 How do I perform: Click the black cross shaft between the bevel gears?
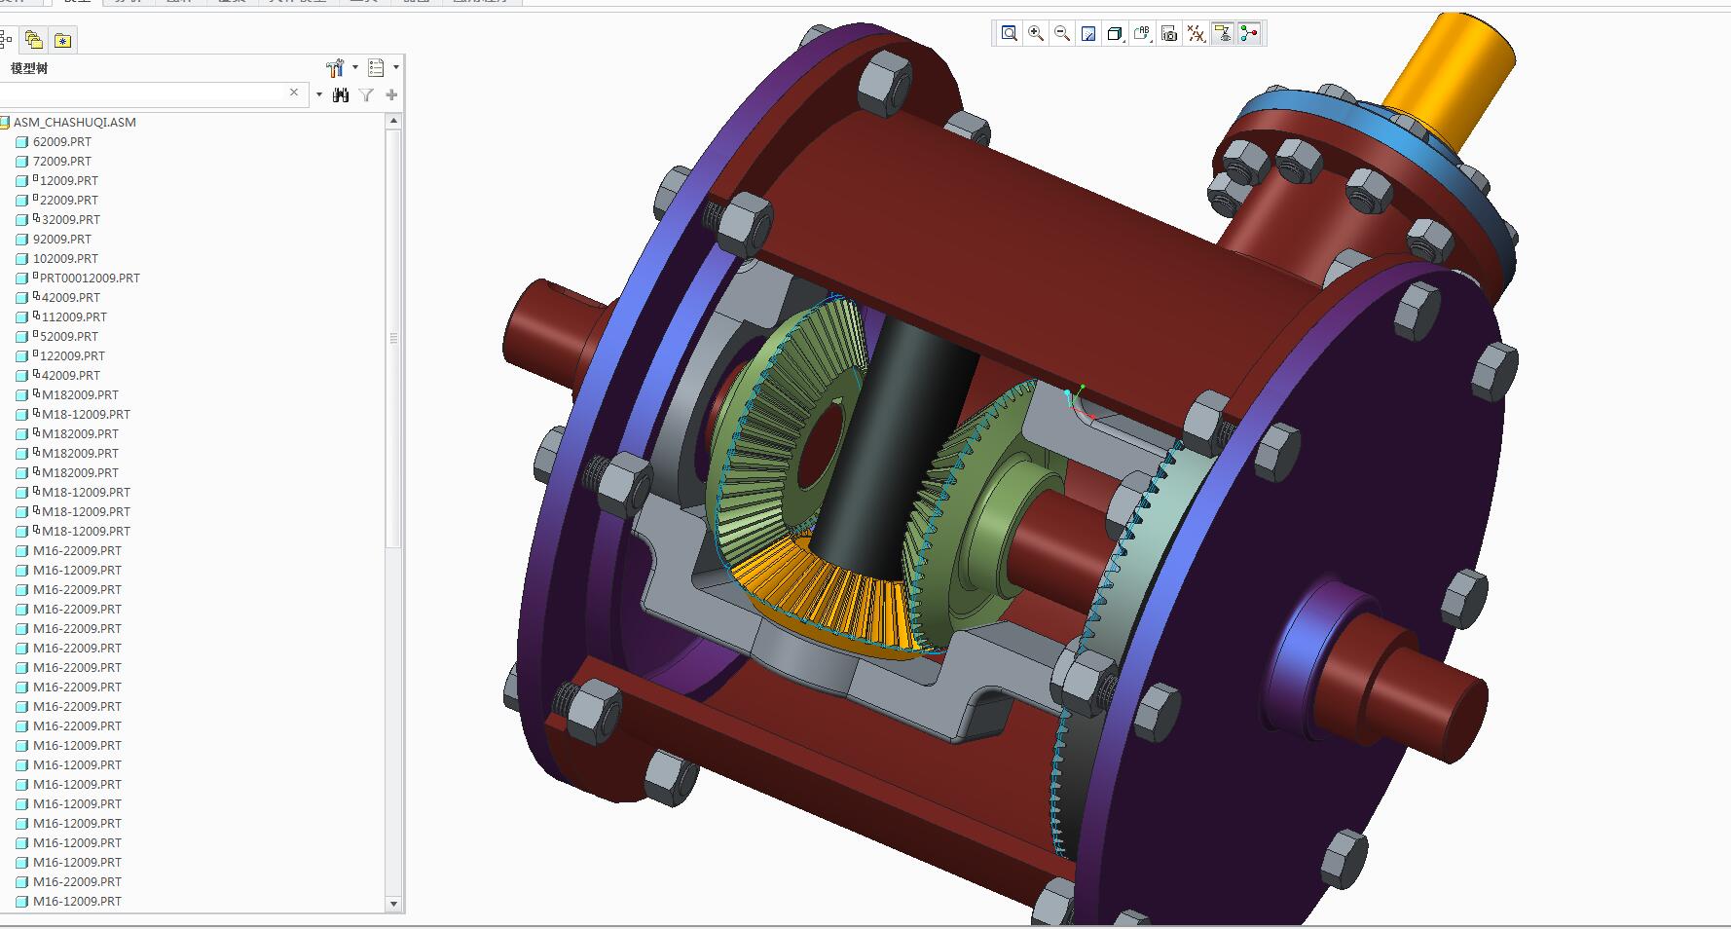pos(892,450)
